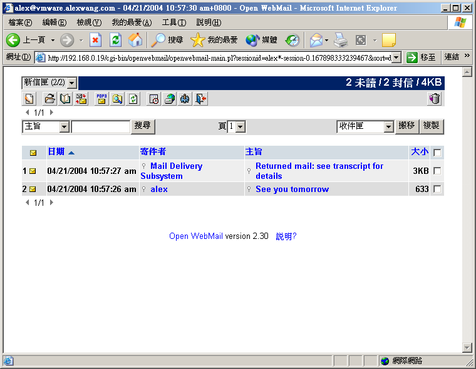Screen dimensions: 476x369
Task: Click the refresh mailbox icon
Action: 133,99
